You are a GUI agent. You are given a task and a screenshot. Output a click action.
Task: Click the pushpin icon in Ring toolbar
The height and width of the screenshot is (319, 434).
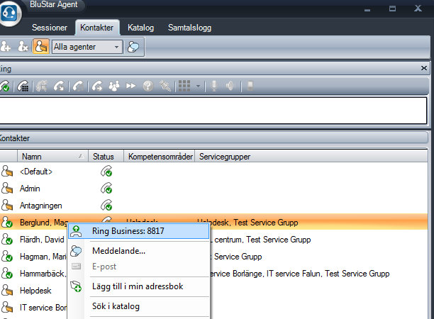(x=165, y=86)
